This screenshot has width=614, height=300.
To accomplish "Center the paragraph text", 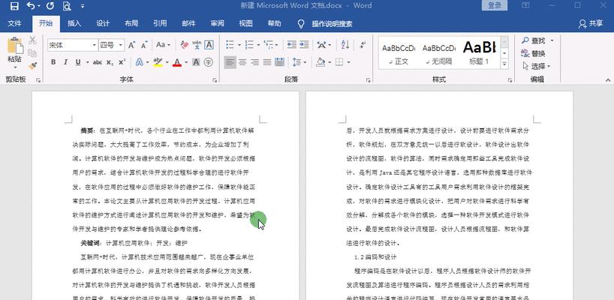I will click(x=242, y=62).
